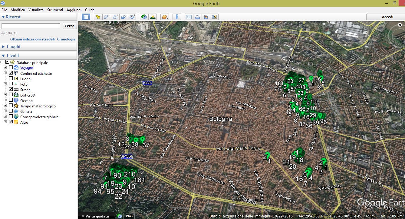Enable the Tempo meteorologico checkbox

point(11,106)
